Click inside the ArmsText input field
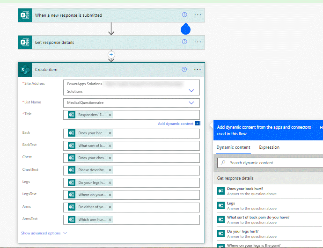This screenshot has width=323, height=248. point(132,219)
